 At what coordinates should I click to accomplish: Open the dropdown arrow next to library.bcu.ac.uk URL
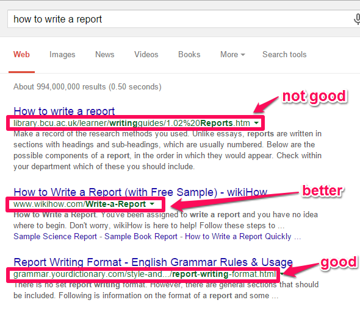pos(256,123)
